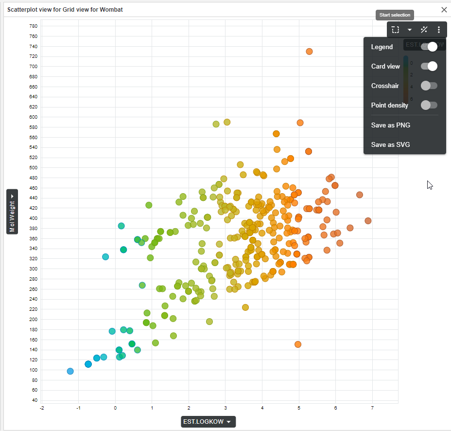
Task: Click the trend line icon in toolbar
Action: [424, 30]
